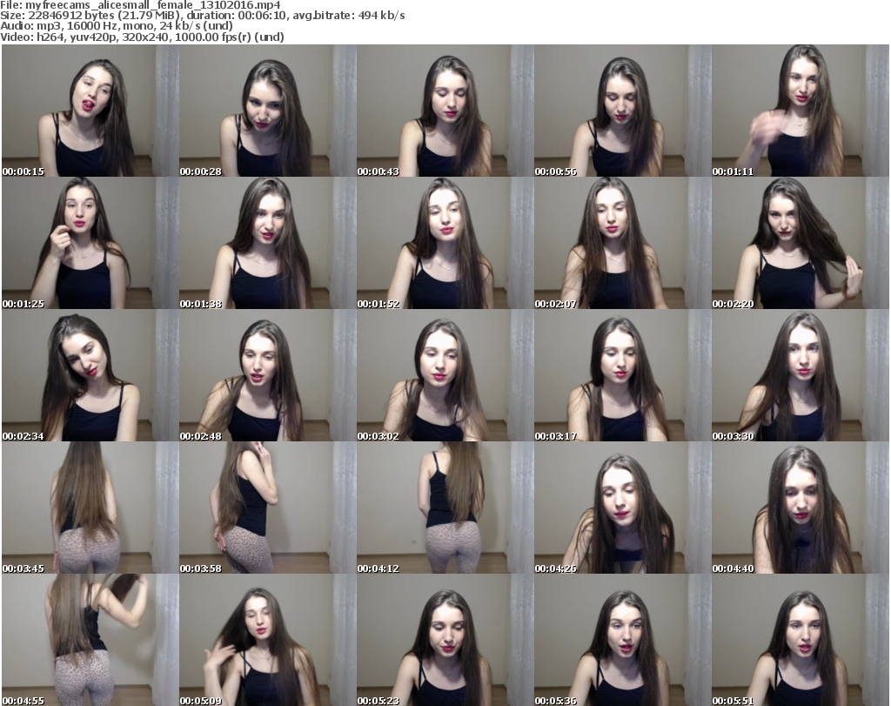Viewport: 891px width, 706px height.
Task: Select the frame labeled 00:04:55
Action: point(90,640)
